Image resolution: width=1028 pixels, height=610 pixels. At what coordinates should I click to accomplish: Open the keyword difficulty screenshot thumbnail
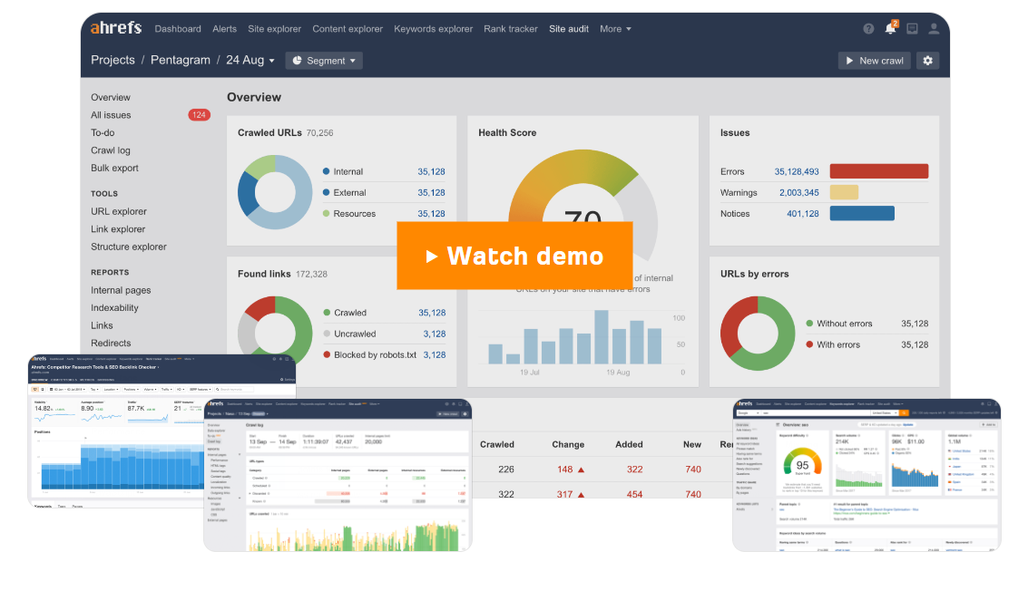click(x=866, y=475)
